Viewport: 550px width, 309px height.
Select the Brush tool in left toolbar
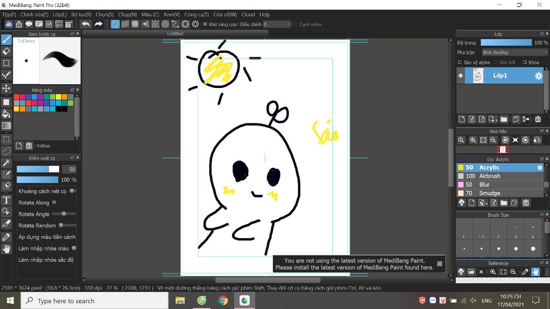(x=6, y=39)
